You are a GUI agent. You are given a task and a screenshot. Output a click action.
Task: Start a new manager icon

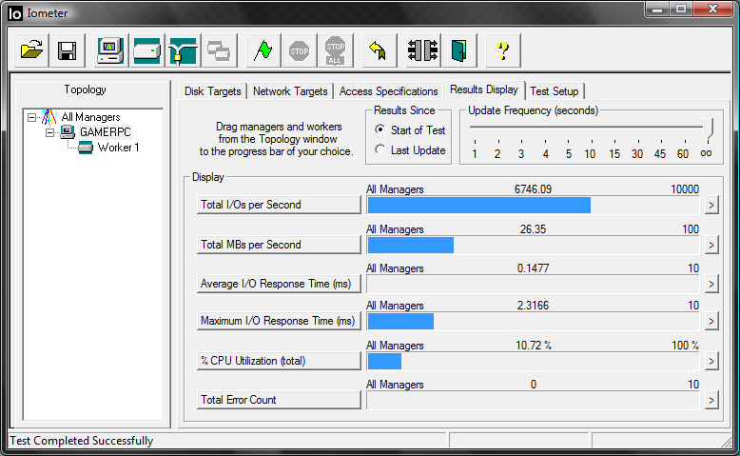[110, 50]
